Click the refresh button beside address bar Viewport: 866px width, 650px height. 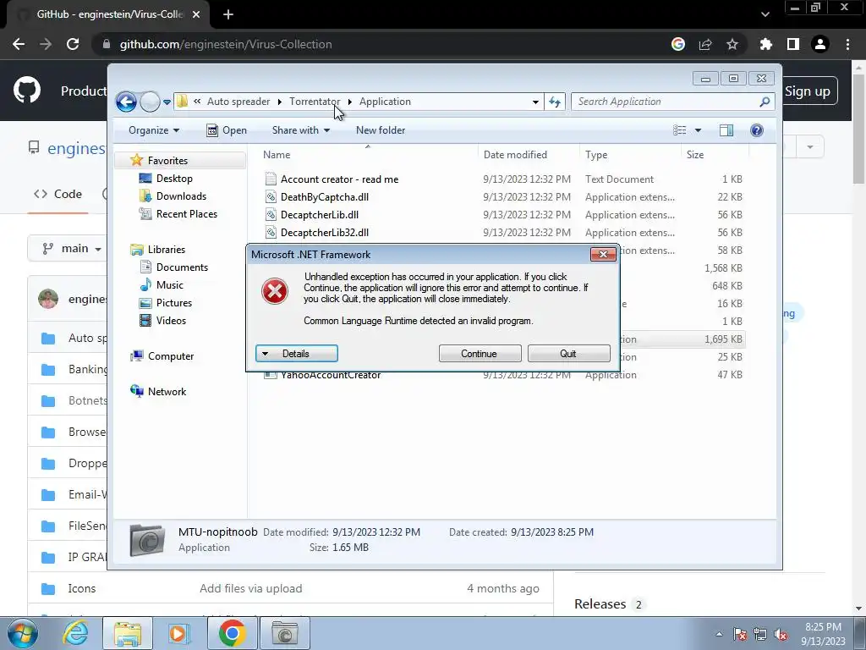(555, 102)
